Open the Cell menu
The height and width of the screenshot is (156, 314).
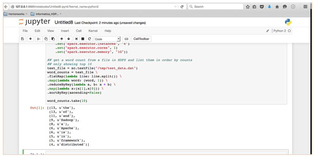tap(79, 31)
